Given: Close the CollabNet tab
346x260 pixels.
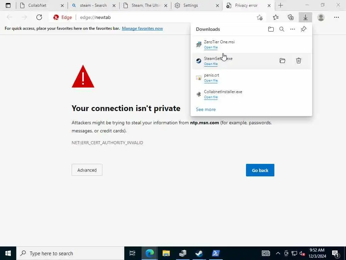Looking at the screenshot, I should [62, 5].
